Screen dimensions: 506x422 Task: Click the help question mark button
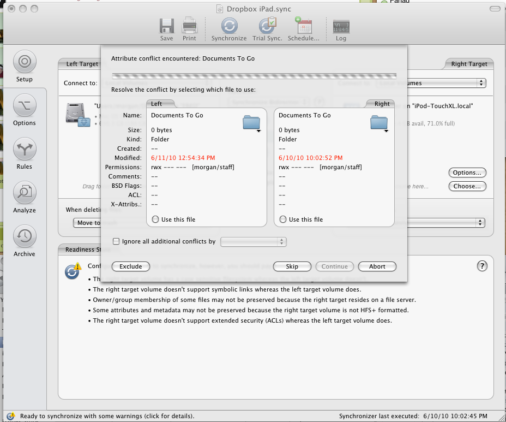coord(482,266)
